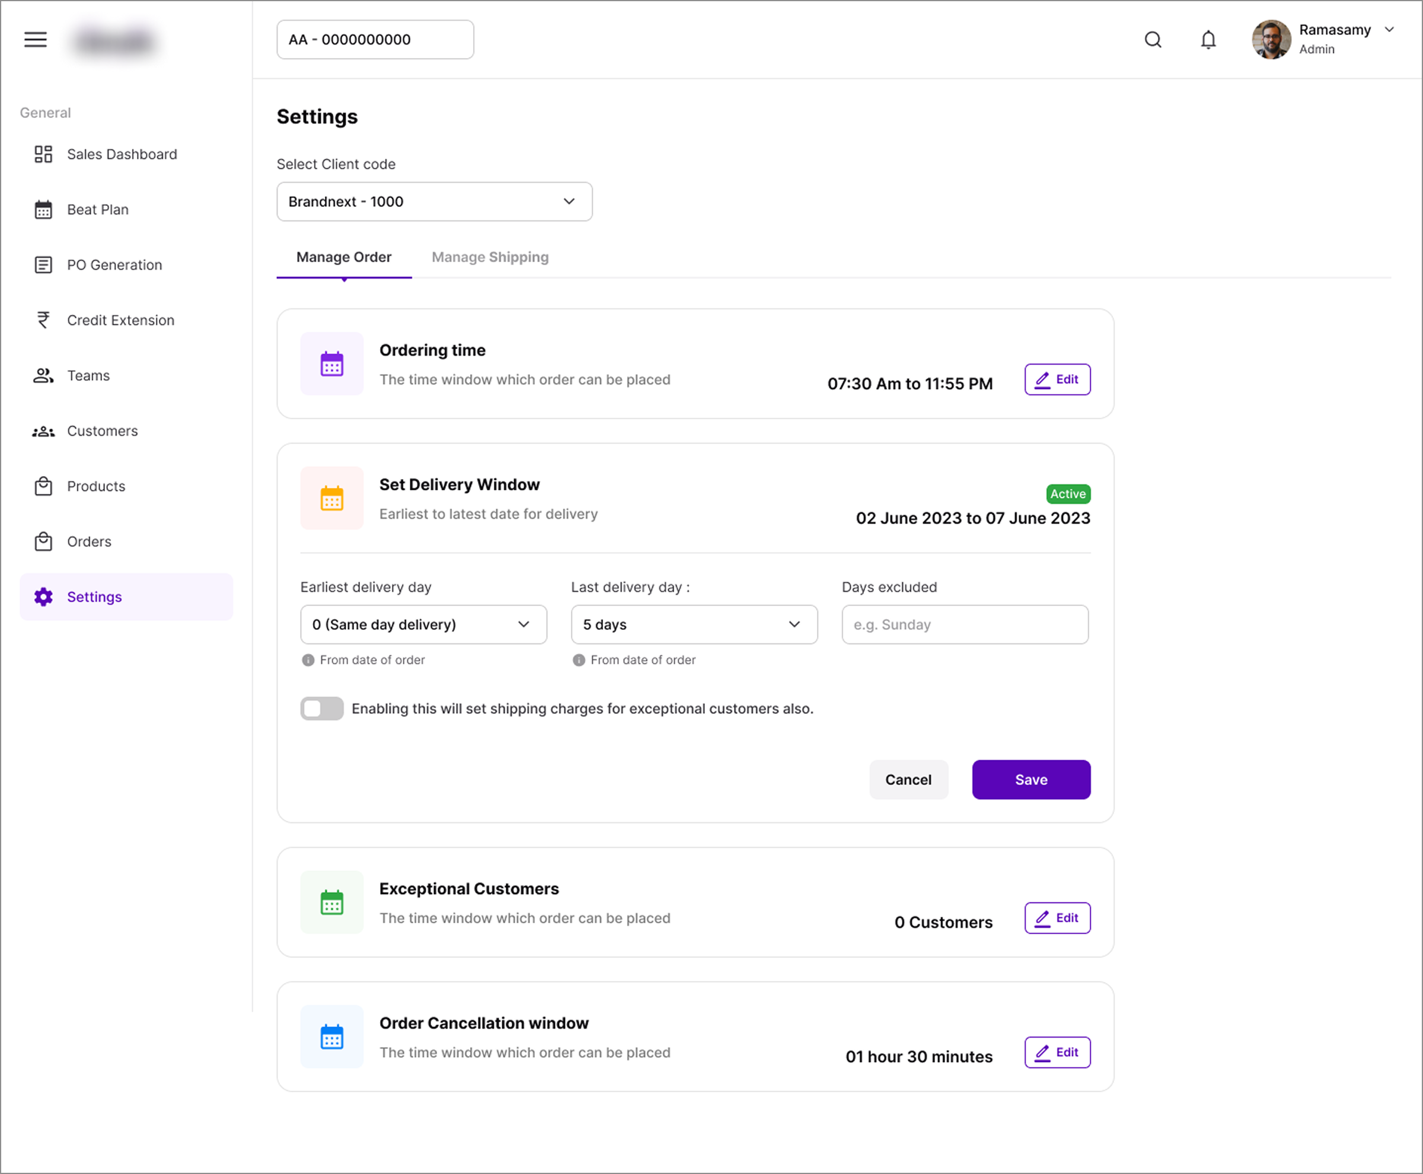Image resolution: width=1423 pixels, height=1174 pixels.
Task: Open the Earliest delivery day dropdown
Action: 423,624
